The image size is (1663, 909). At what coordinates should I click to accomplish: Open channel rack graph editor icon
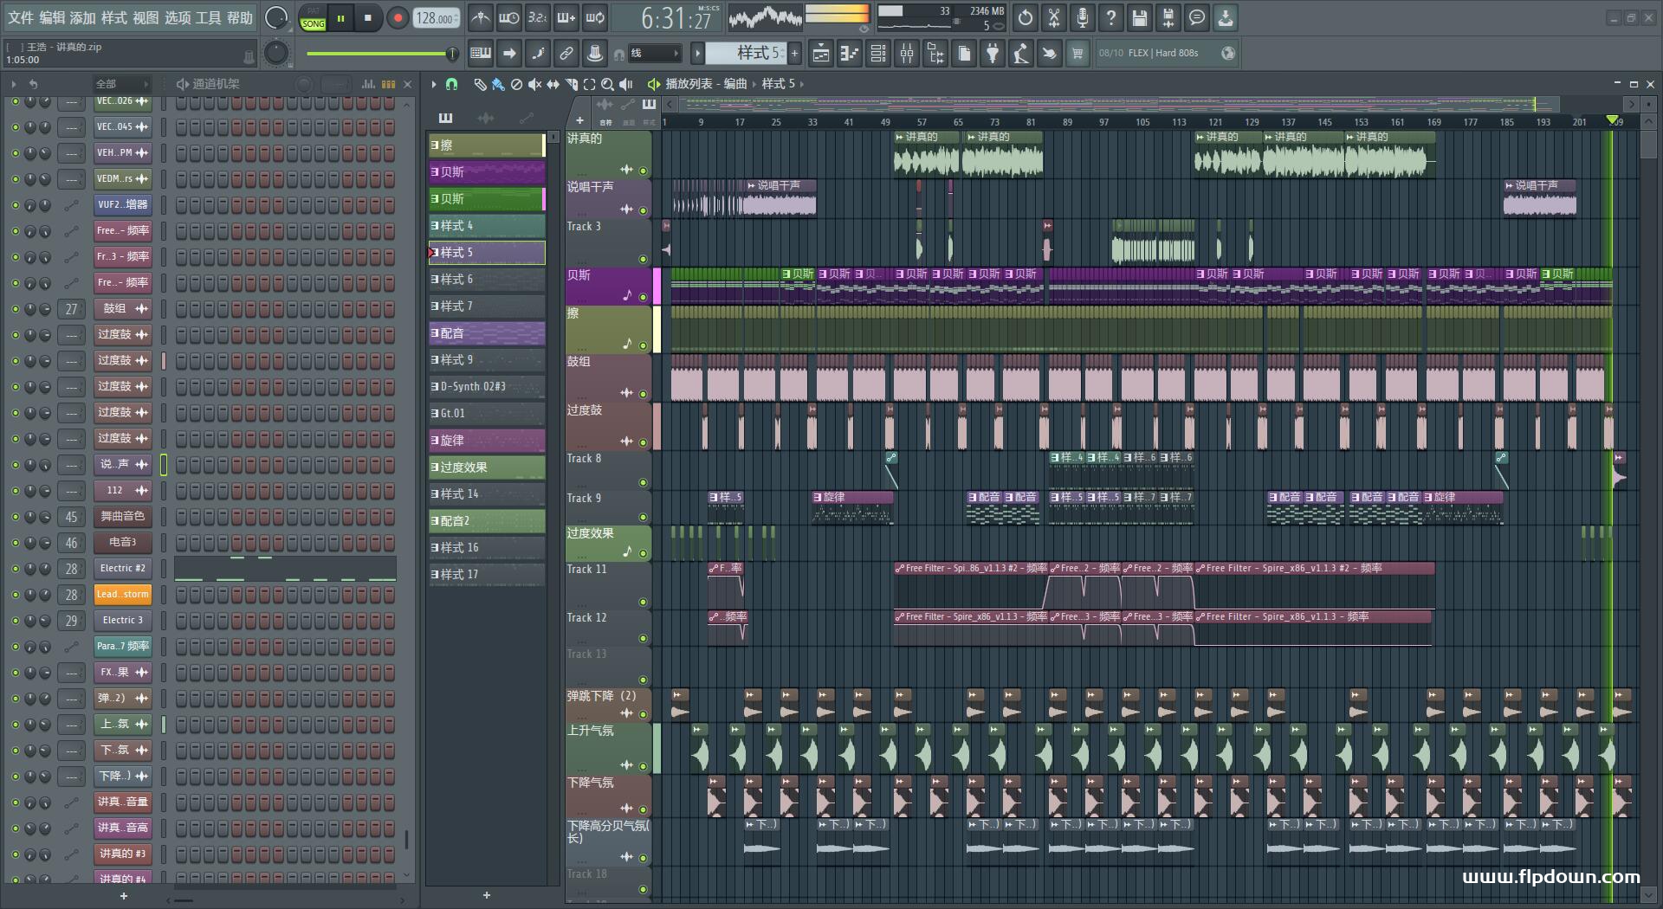[x=368, y=84]
